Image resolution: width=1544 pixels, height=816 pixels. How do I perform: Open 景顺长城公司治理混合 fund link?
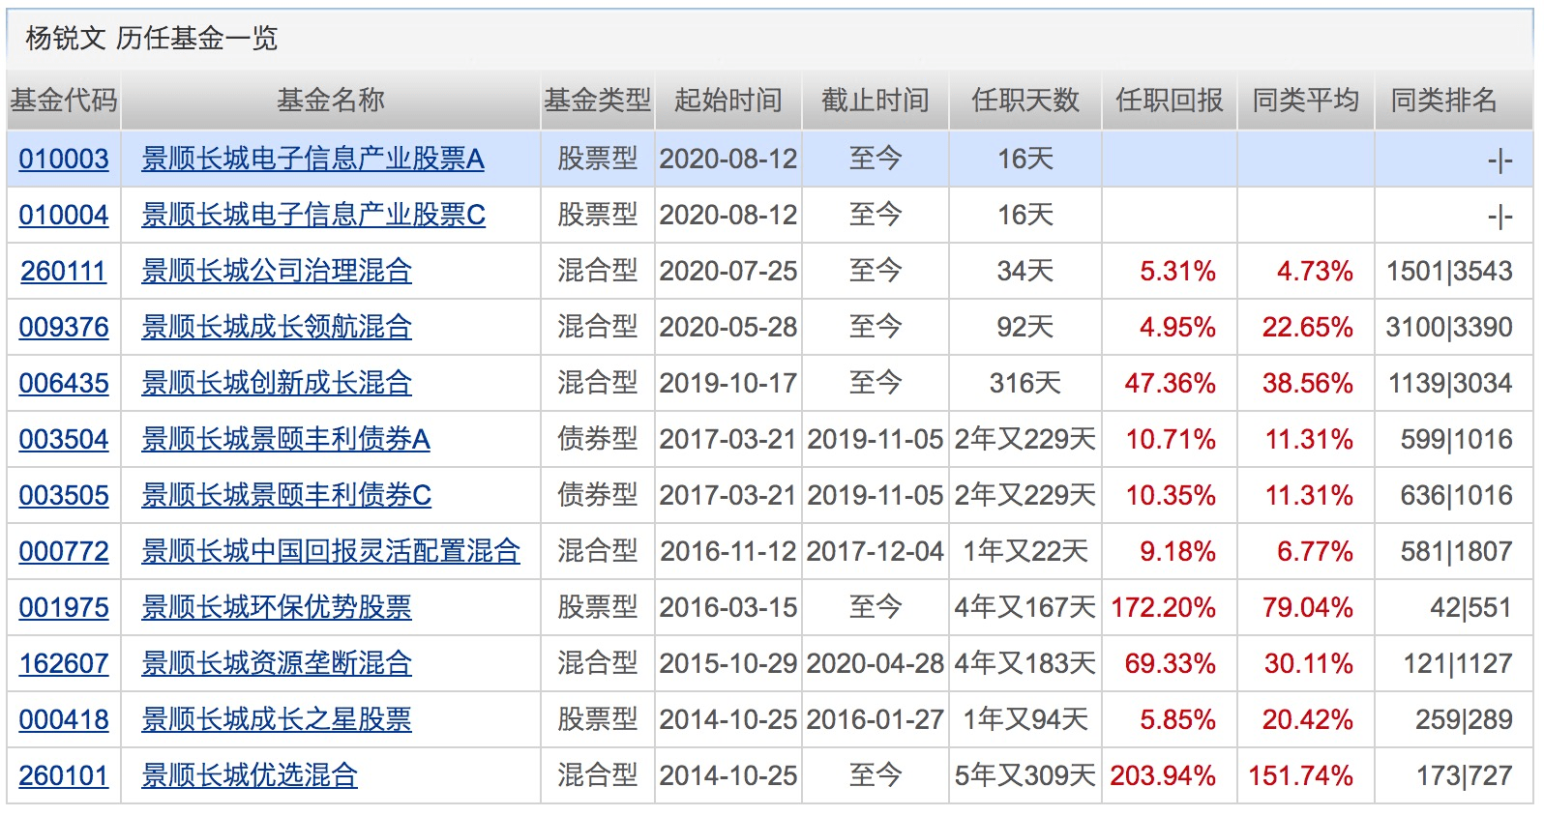(x=277, y=271)
